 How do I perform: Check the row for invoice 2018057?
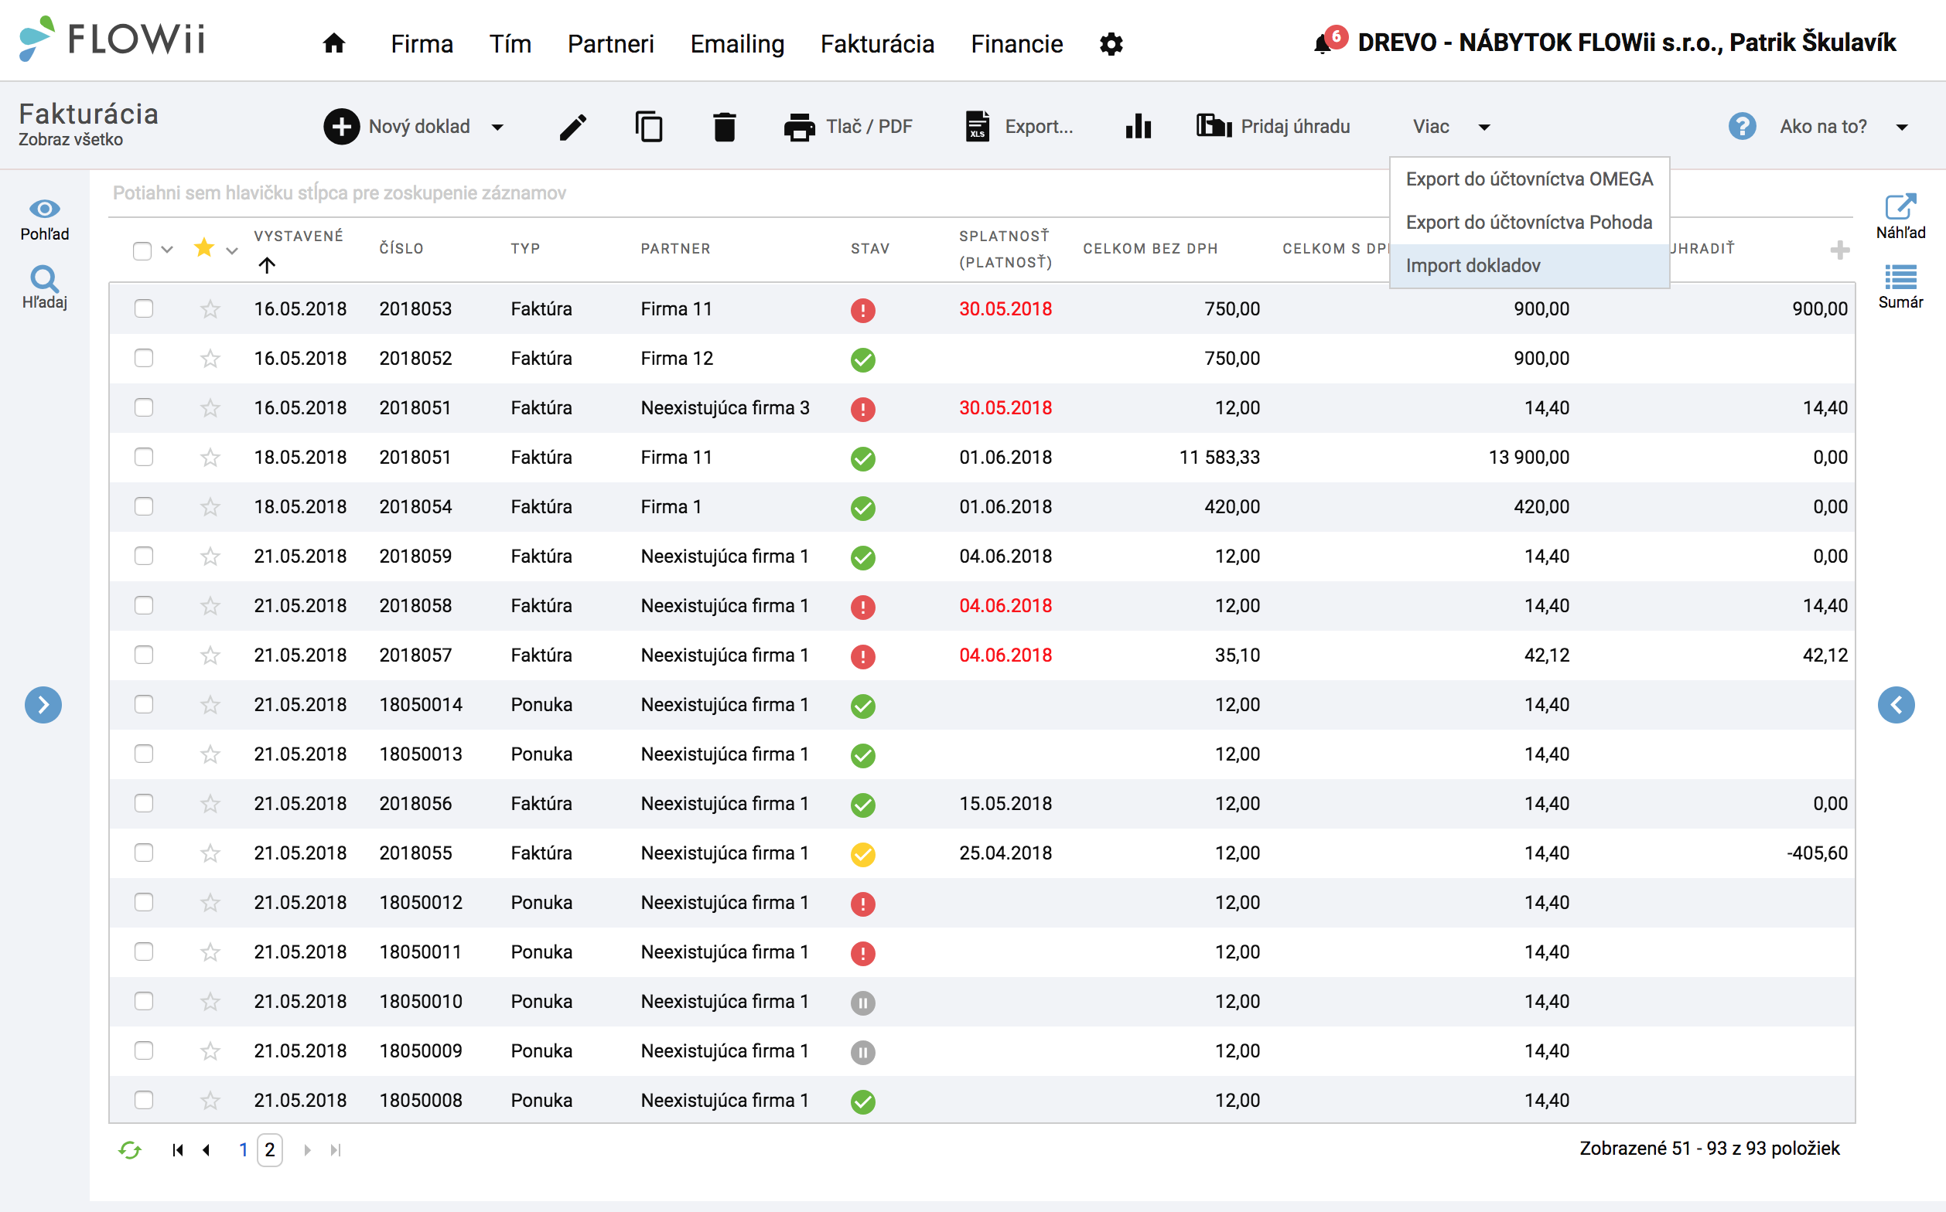point(144,655)
